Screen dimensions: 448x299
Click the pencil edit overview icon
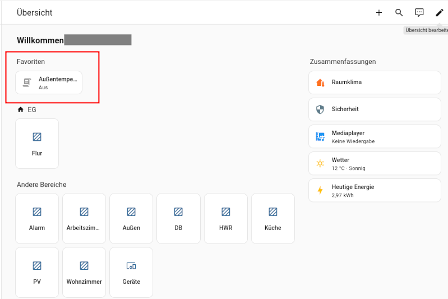(x=439, y=12)
